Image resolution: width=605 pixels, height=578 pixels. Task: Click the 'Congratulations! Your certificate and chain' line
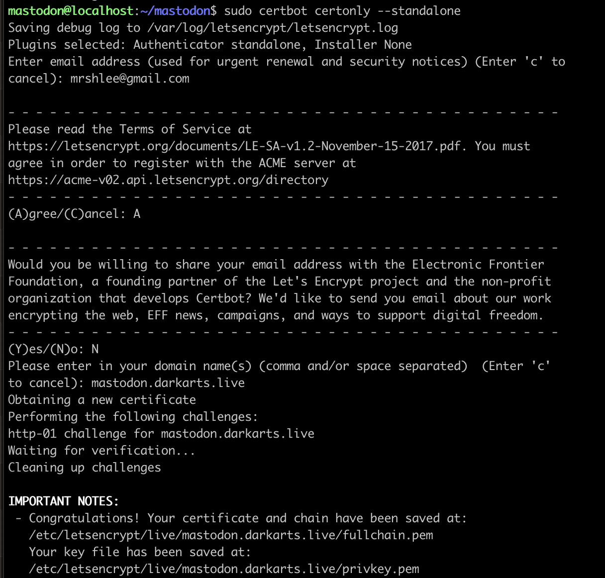click(x=241, y=518)
